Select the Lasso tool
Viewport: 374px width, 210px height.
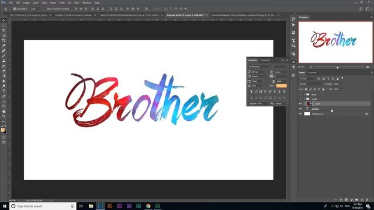[x=4, y=30]
